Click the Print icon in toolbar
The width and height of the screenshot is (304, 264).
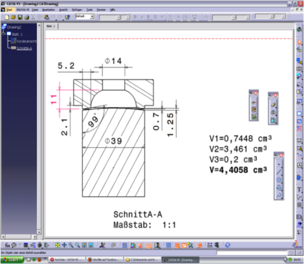[x=26, y=17]
